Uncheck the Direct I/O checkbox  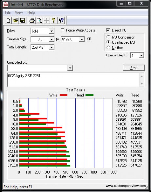108,30
